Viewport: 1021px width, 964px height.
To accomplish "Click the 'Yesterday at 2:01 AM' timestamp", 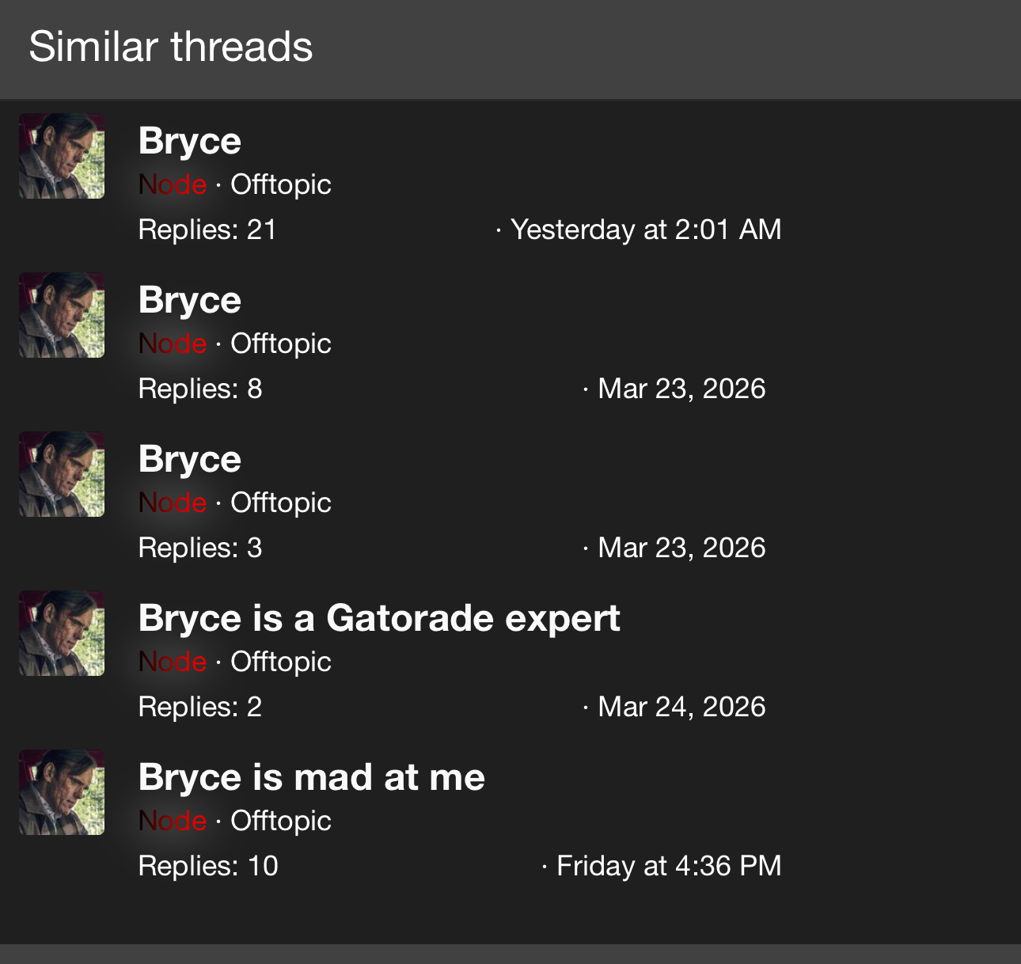I will pos(646,230).
